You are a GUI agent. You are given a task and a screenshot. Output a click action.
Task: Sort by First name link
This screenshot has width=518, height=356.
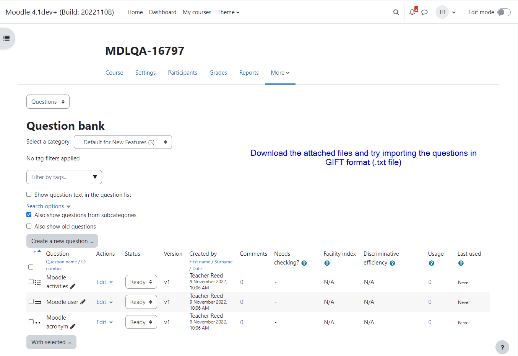tap(200, 262)
